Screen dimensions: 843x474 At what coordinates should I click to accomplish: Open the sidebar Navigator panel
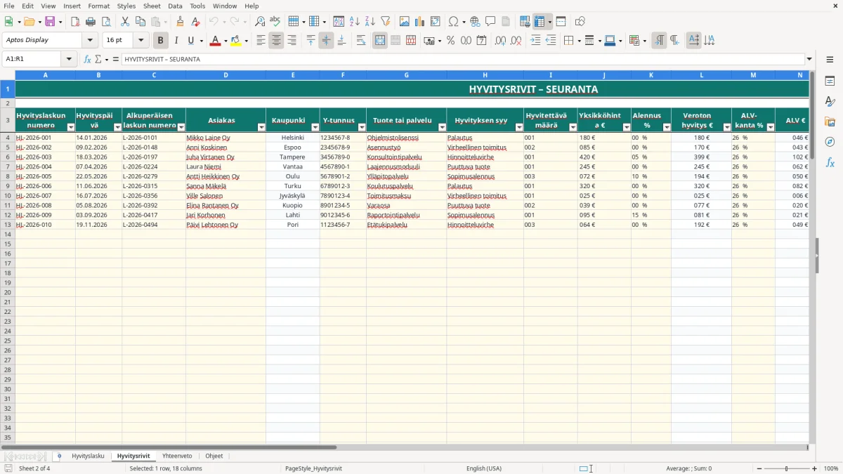click(830, 142)
